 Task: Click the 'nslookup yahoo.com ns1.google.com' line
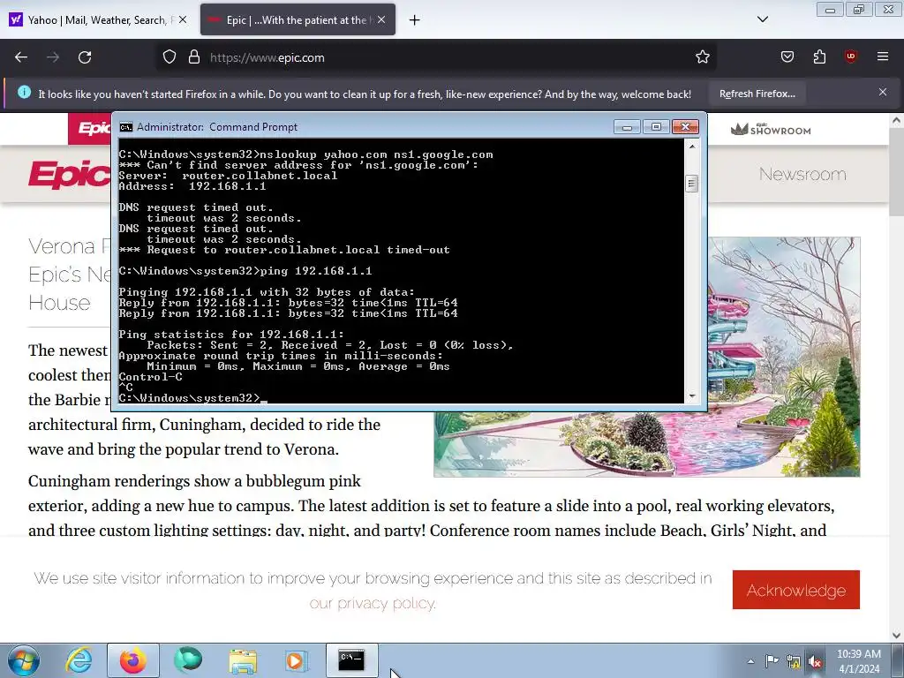point(306,154)
